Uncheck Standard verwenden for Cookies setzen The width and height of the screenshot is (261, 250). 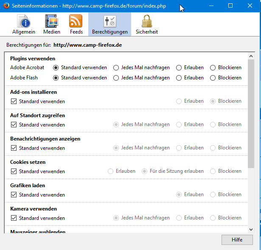tap(14, 171)
